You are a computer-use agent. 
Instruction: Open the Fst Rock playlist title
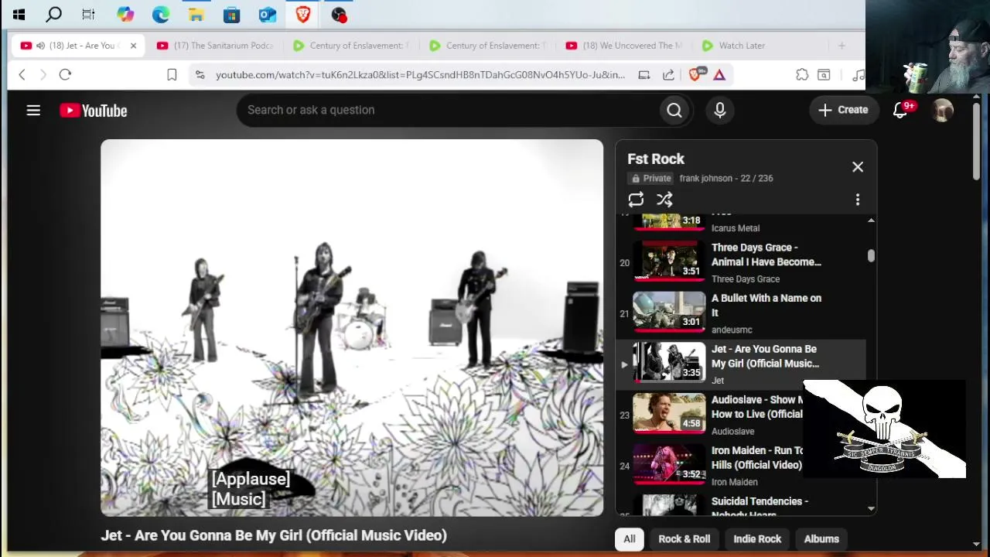[x=656, y=159]
